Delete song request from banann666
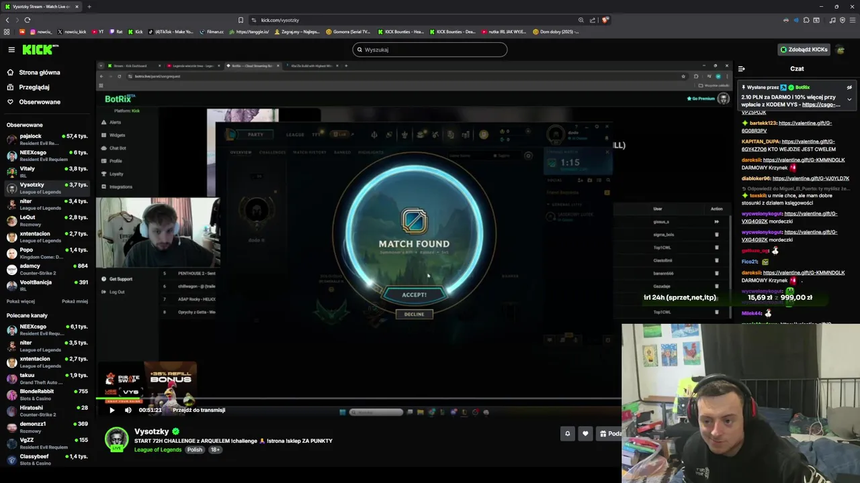 [716, 273]
